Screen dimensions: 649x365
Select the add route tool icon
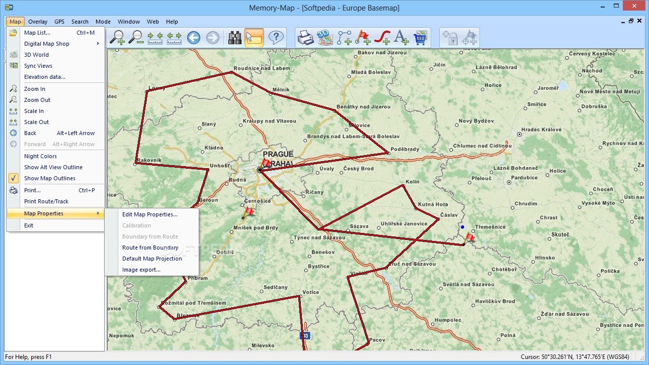tap(344, 38)
